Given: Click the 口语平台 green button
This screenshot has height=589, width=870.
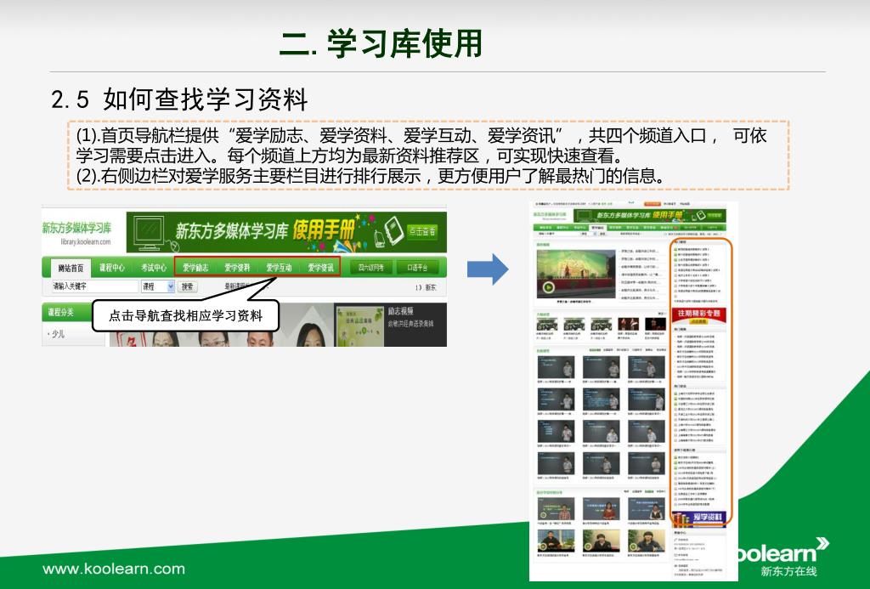Looking at the screenshot, I should click(417, 268).
